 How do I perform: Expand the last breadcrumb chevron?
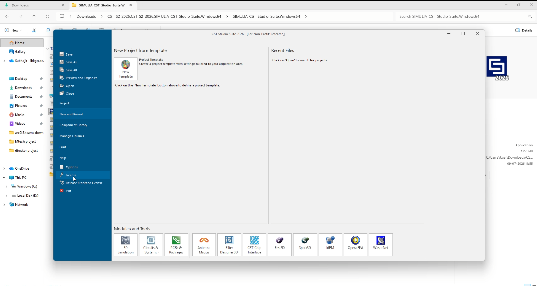306,16
